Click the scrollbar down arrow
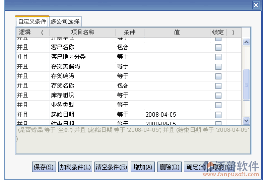Image resolution: width=264 pixels, height=182 pixels. [x=246, y=120]
